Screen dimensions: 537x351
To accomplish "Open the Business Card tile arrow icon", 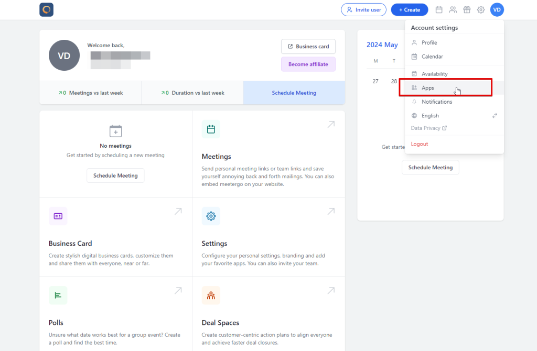I will coord(178,211).
